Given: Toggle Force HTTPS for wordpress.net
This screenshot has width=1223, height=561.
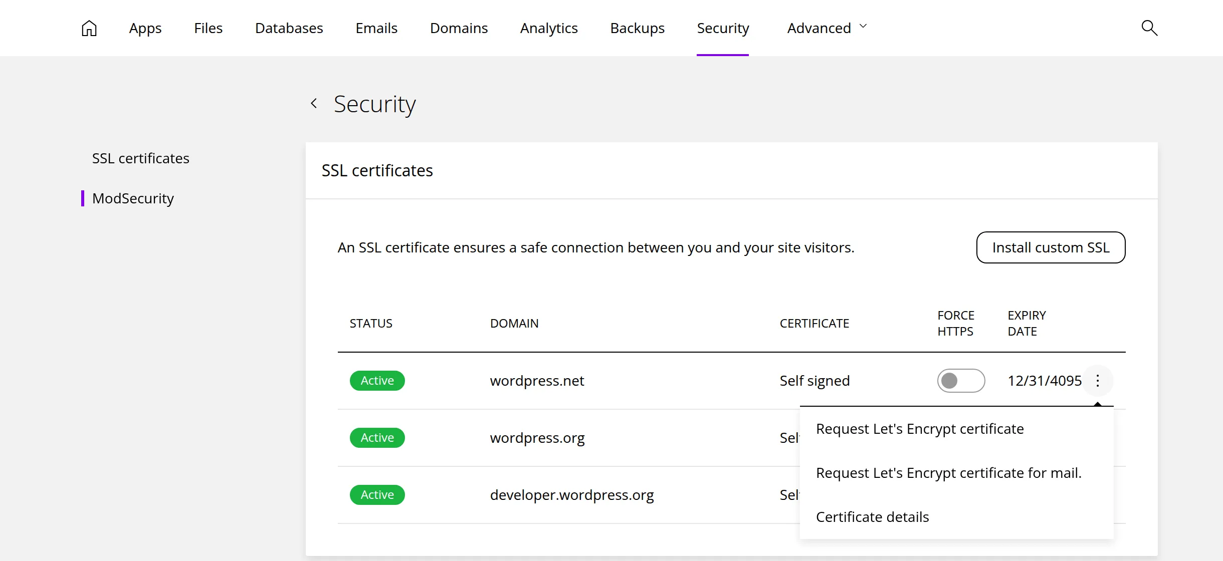Looking at the screenshot, I should (x=961, y=381).
